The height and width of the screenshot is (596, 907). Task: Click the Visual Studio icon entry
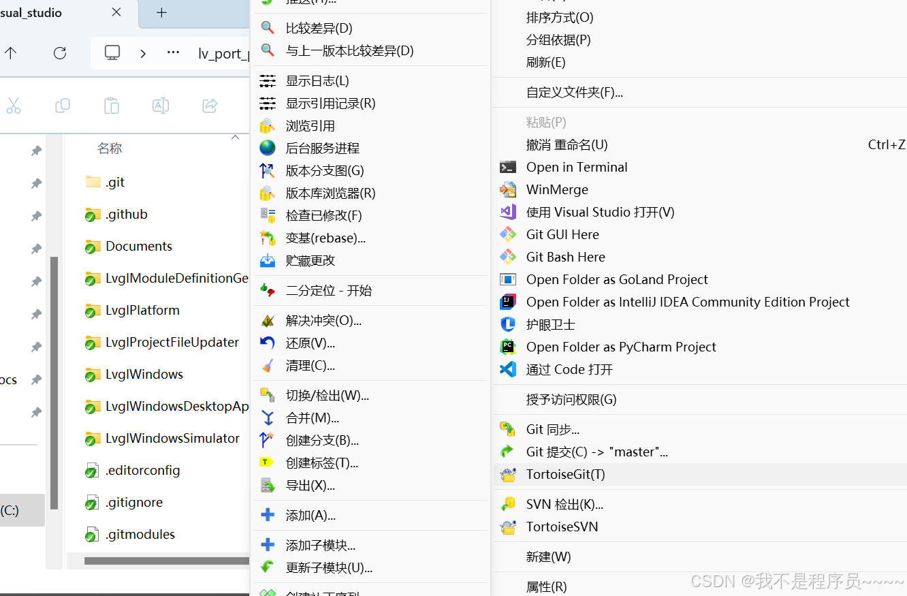click(x=508, y=212)
